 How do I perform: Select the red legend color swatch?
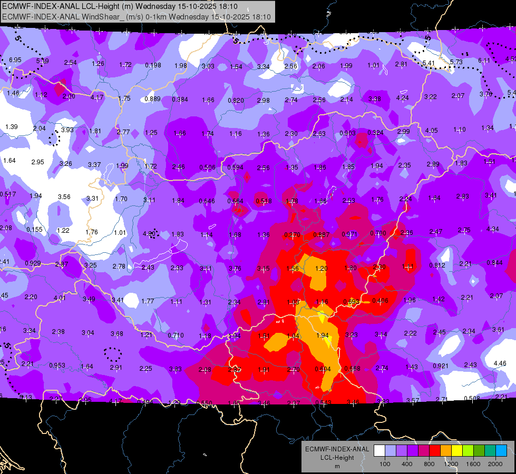click(x=435, y=451)
